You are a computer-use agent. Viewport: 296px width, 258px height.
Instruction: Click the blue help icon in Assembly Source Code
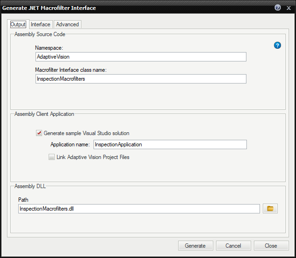[x=277, y=46]
